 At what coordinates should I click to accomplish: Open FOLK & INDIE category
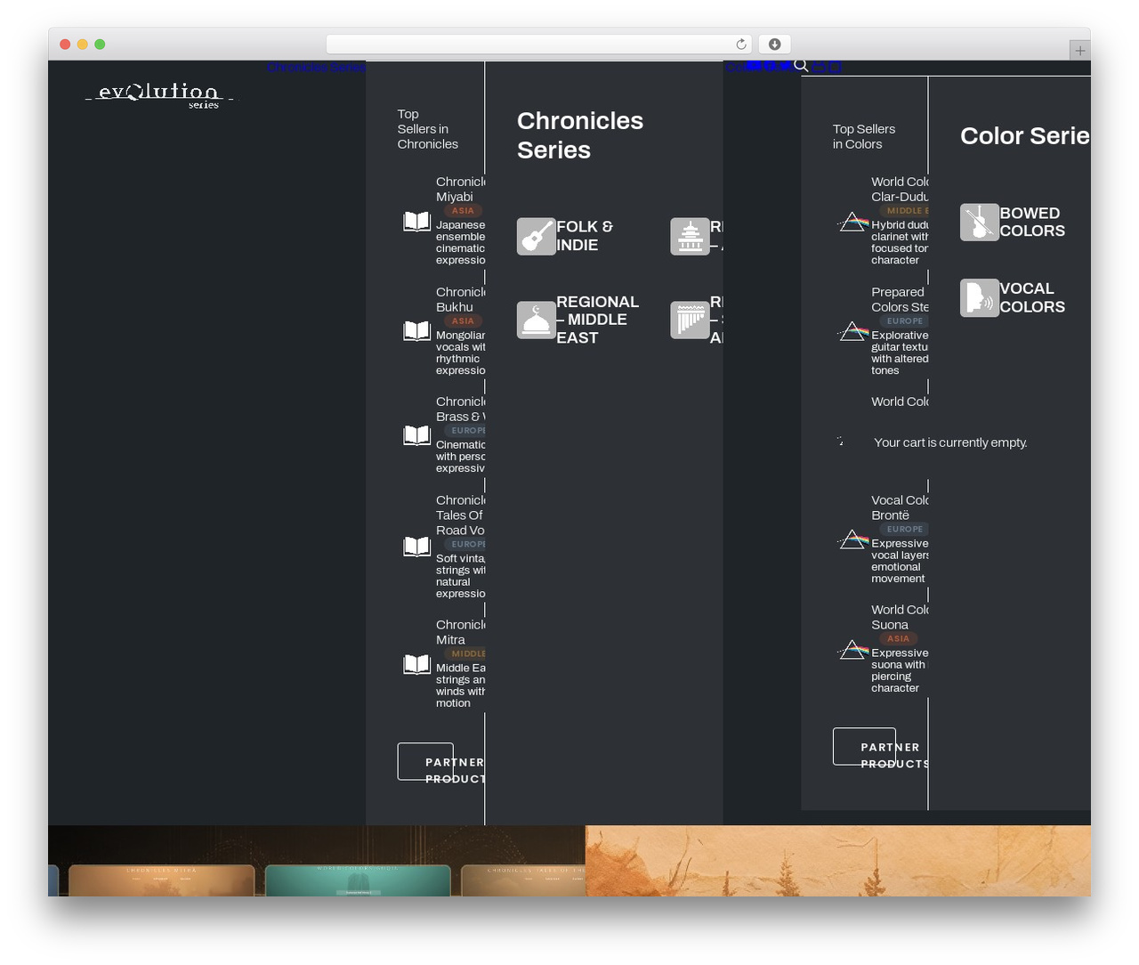click(585, 236)
